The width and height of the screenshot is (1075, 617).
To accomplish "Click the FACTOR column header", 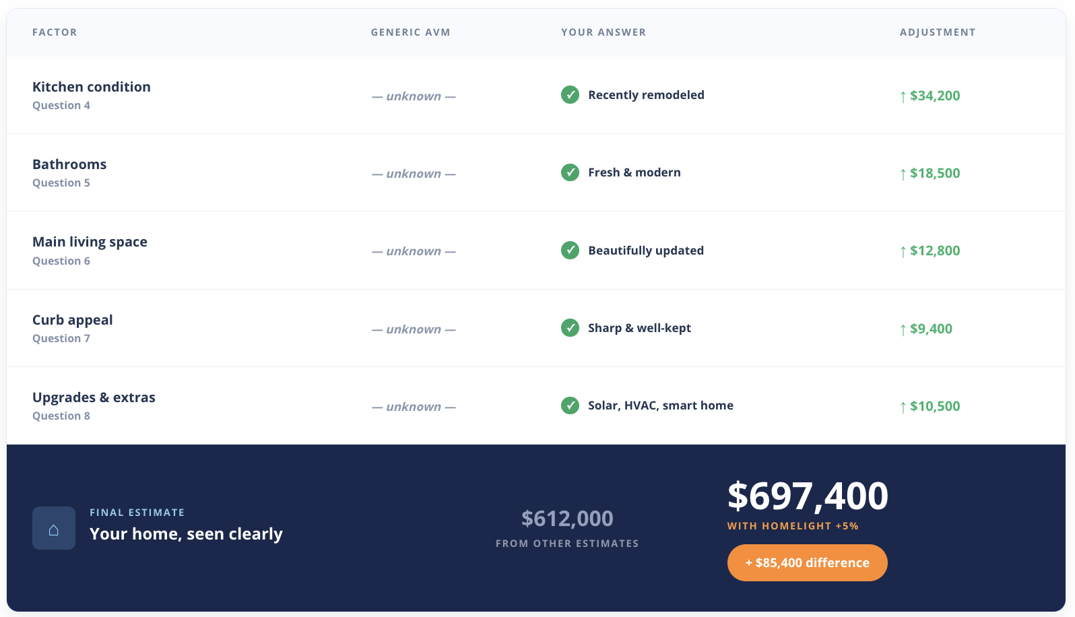I will click(x=55, y=32).
